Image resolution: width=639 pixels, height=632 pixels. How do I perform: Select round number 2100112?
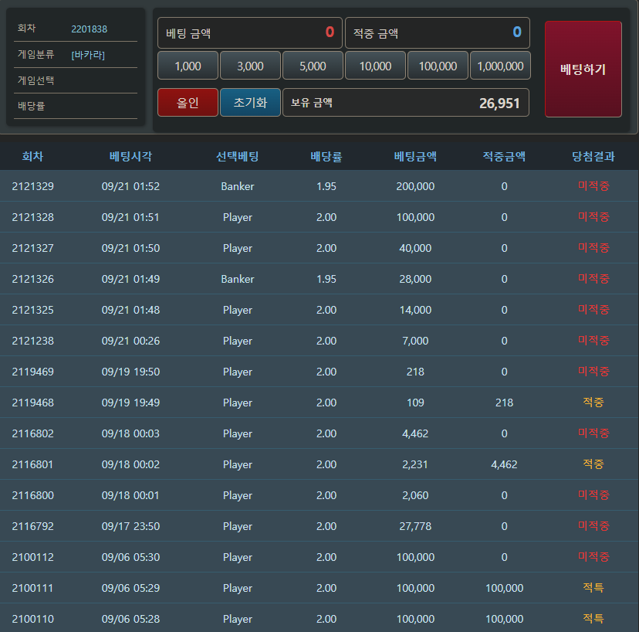point(32,557)
